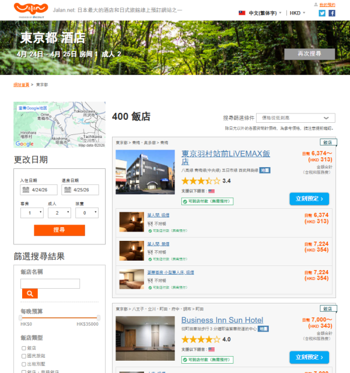
Task: Open the HKD currency dropdown
Action: click(297, 13)
